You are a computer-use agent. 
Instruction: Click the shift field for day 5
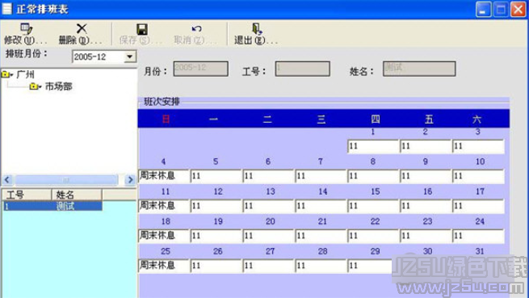tap(216, 176)
